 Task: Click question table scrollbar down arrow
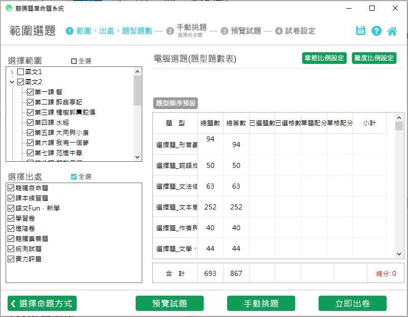(x=399, y=254)
